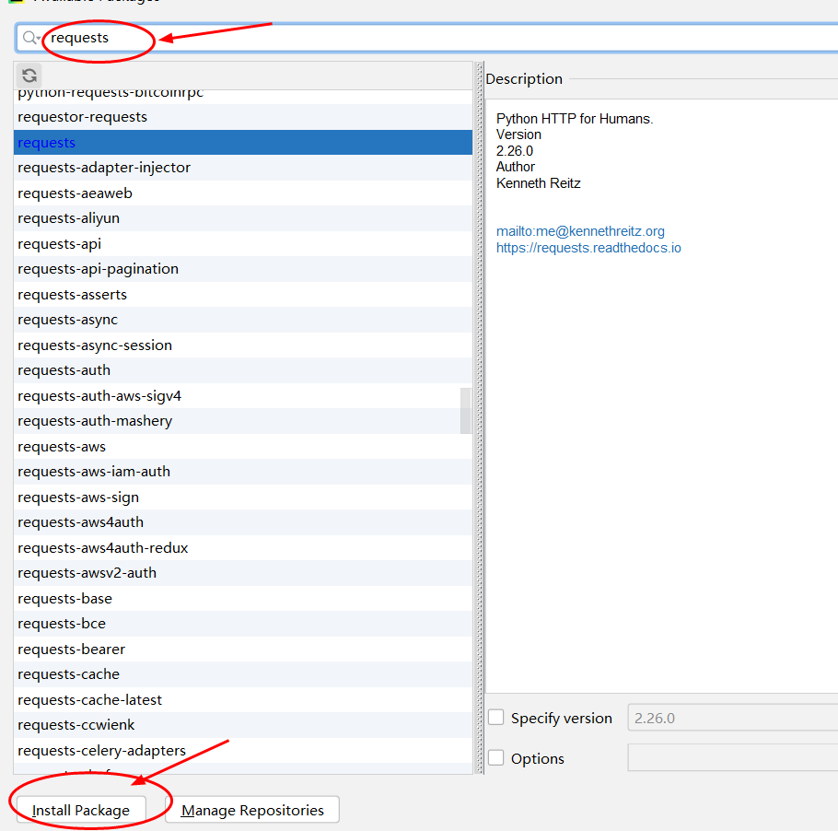Select the requests-awsv2-auth package

pos(242,573)
